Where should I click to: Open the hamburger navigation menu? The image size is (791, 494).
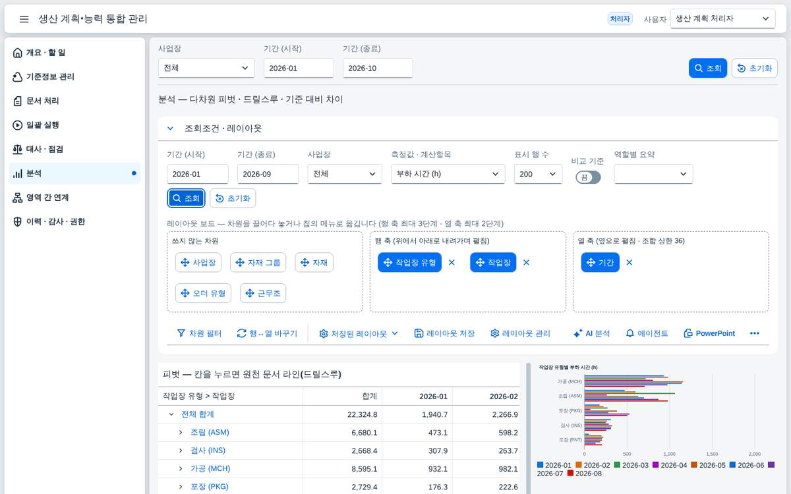(24, 19)
